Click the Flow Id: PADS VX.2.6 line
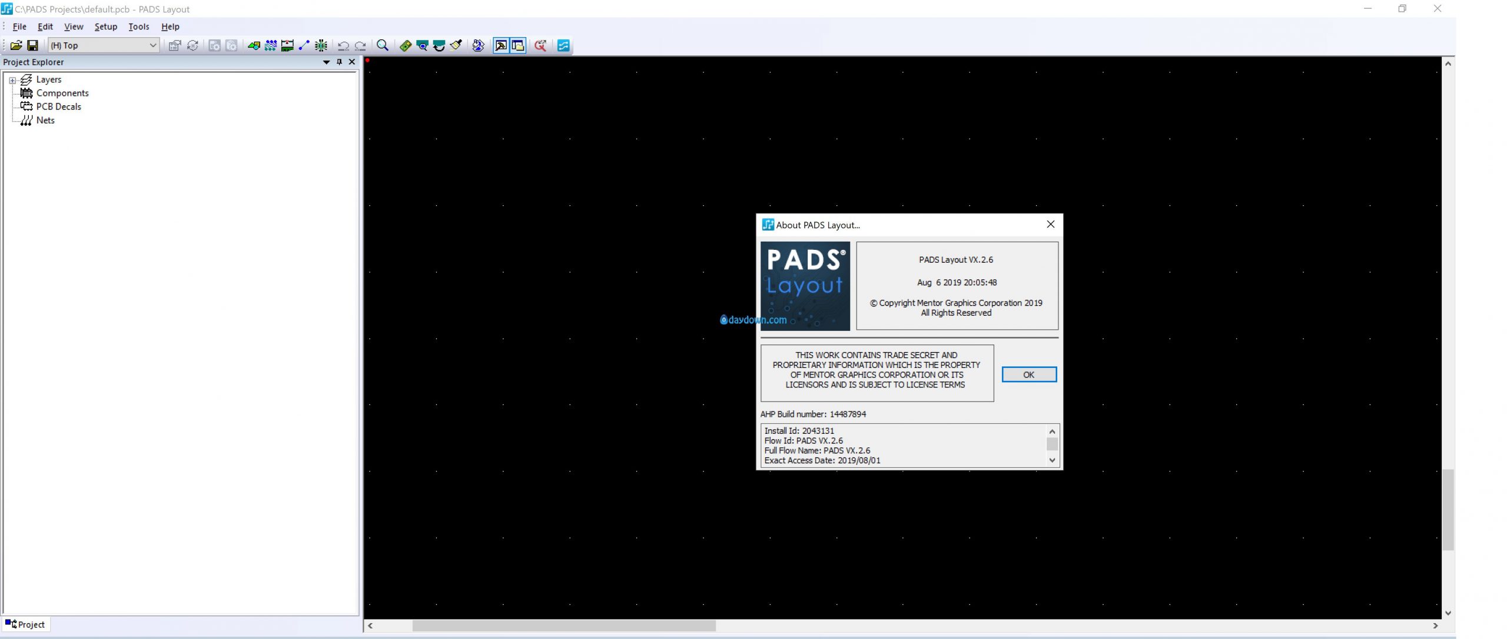Screen dimensions: 1507x639 [804, 440]
